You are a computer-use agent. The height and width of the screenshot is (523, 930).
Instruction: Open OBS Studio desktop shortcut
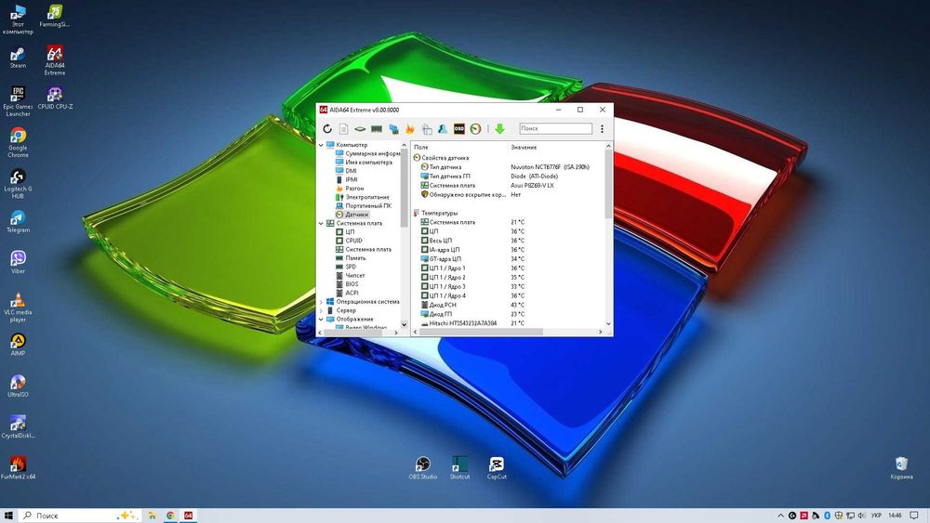423,468
